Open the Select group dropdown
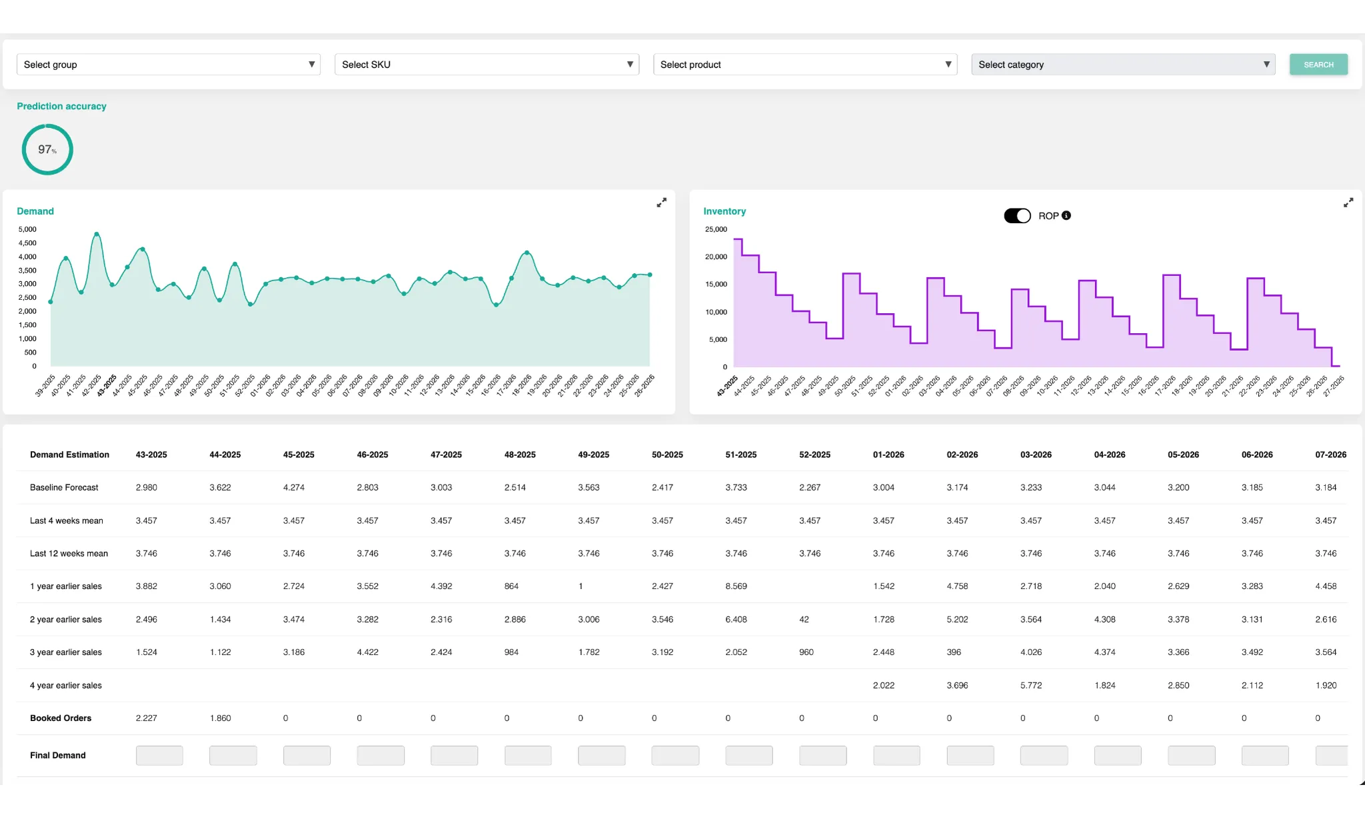This screenshot has height=819, width=1365. click(169, 65)
